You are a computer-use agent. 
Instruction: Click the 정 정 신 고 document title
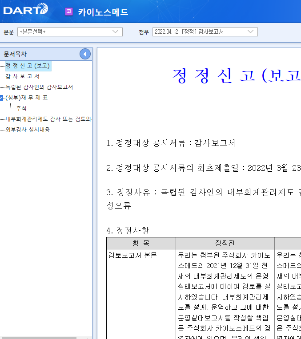pos(237,76)
